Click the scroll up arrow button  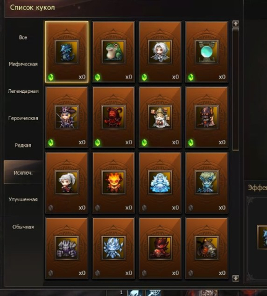pos(235,24)
